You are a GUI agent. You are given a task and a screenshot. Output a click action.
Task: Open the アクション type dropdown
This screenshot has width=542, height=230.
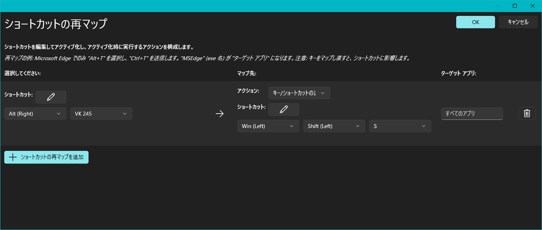pos(299,93)
